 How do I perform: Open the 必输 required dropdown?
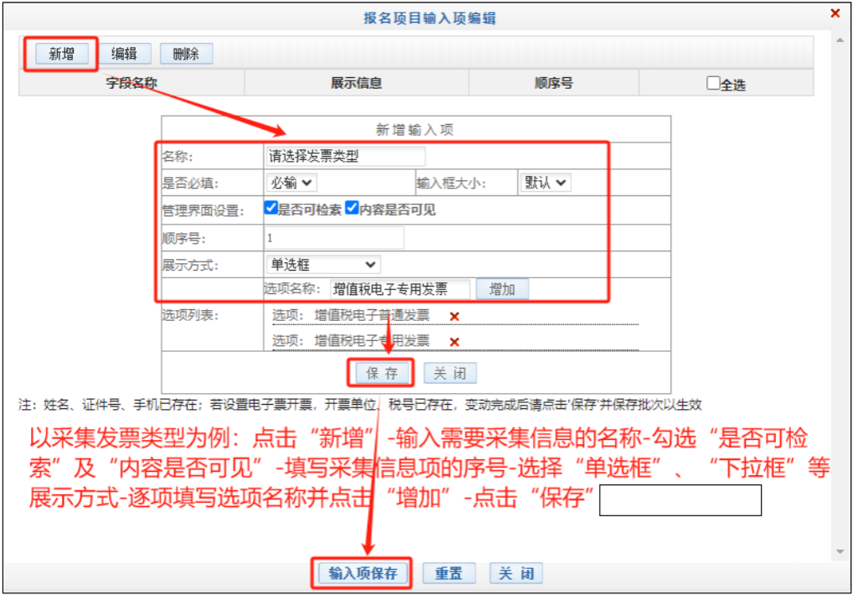point(290,182)
